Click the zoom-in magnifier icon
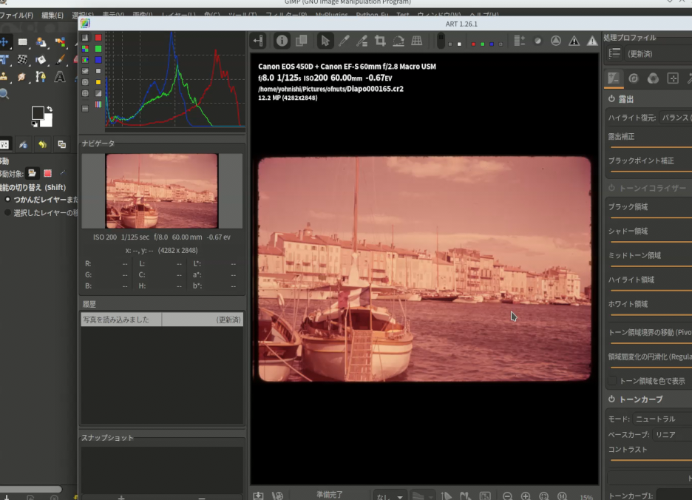The height and width of the screenshot is (500, 692). tap(526, 496)
